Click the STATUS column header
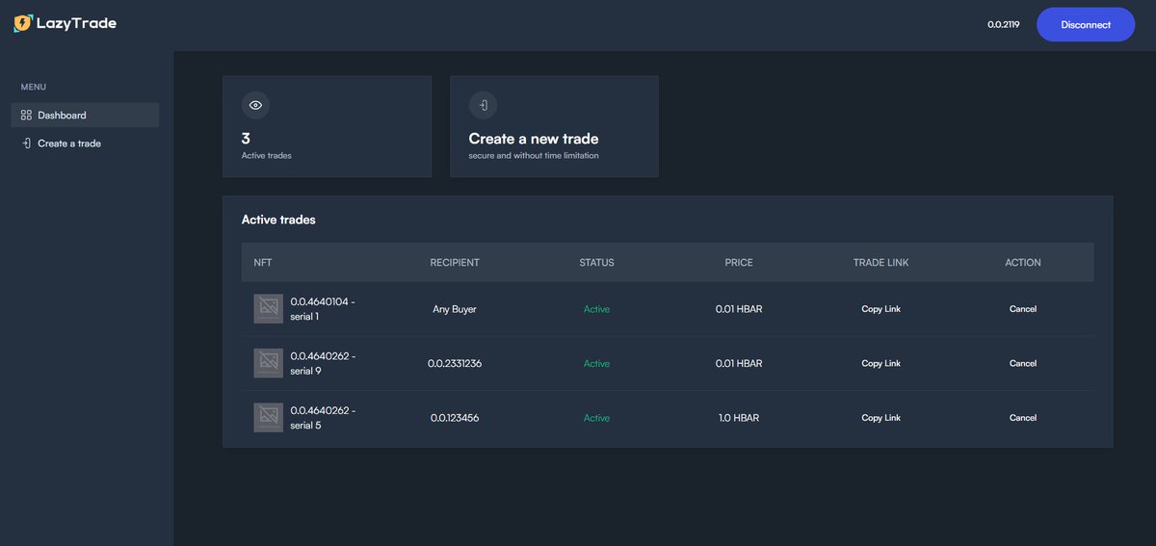This screenshot has width=1156, height=546. point(596,262)
